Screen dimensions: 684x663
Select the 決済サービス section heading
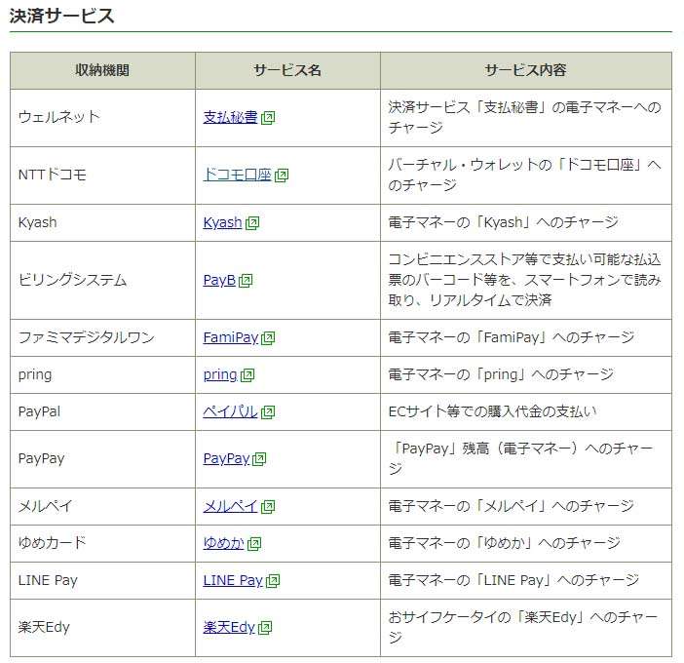coord(61,17)
